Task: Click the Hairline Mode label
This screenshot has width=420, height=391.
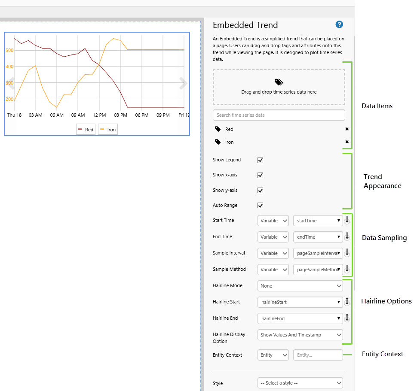Action: tap(227, 285)
